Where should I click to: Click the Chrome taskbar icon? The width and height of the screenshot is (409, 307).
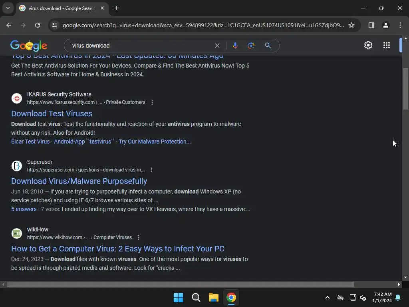[231, 297]
